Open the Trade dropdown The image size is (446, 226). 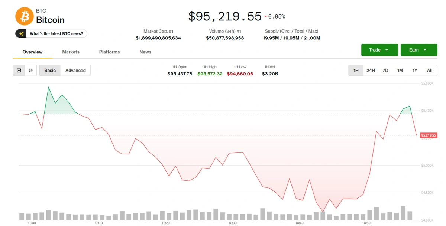379,50
